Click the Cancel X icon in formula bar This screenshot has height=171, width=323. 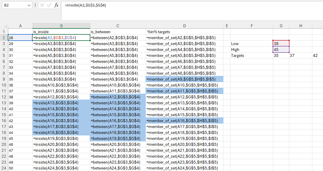[42, 5]
